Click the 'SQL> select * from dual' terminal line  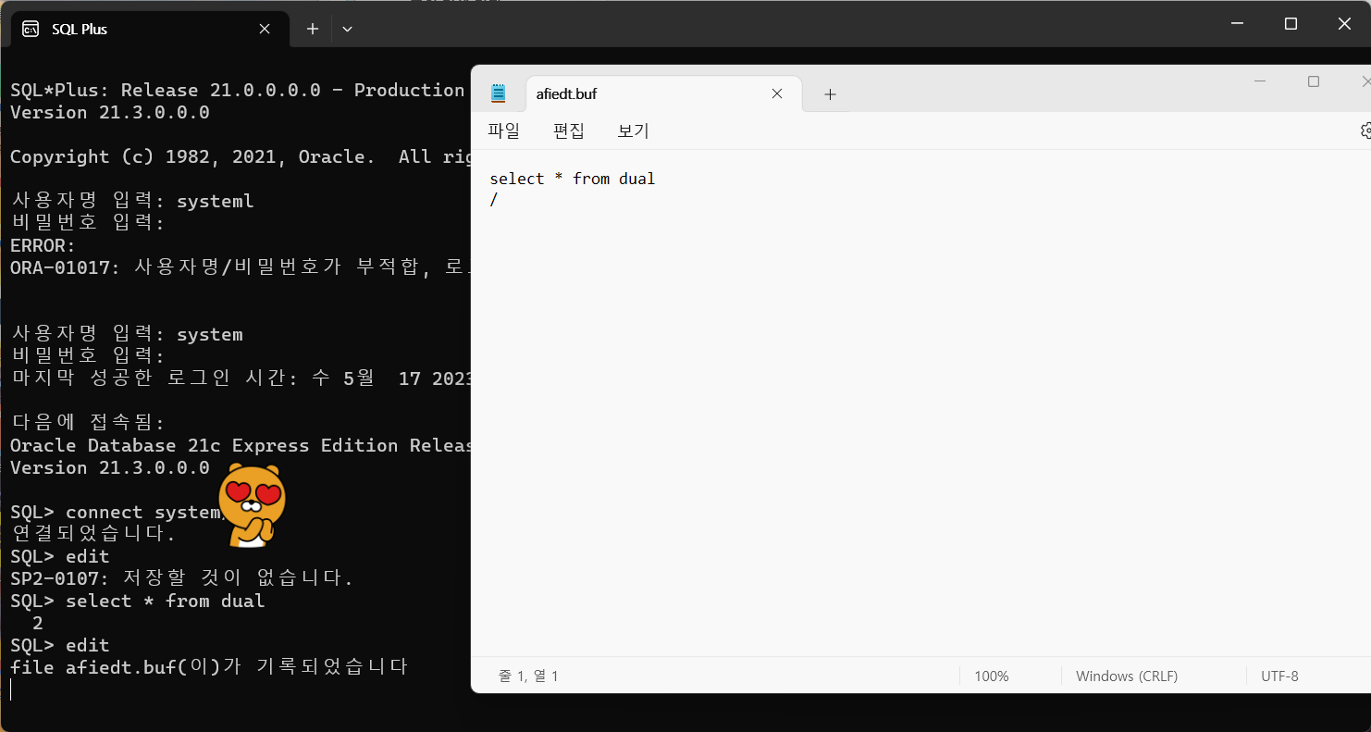click(138, 601)
